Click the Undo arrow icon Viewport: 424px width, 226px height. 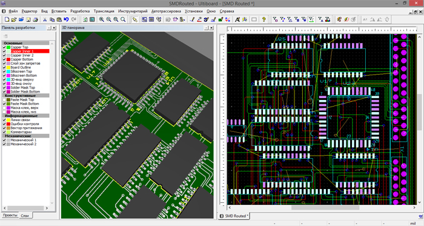pos(66,19)
